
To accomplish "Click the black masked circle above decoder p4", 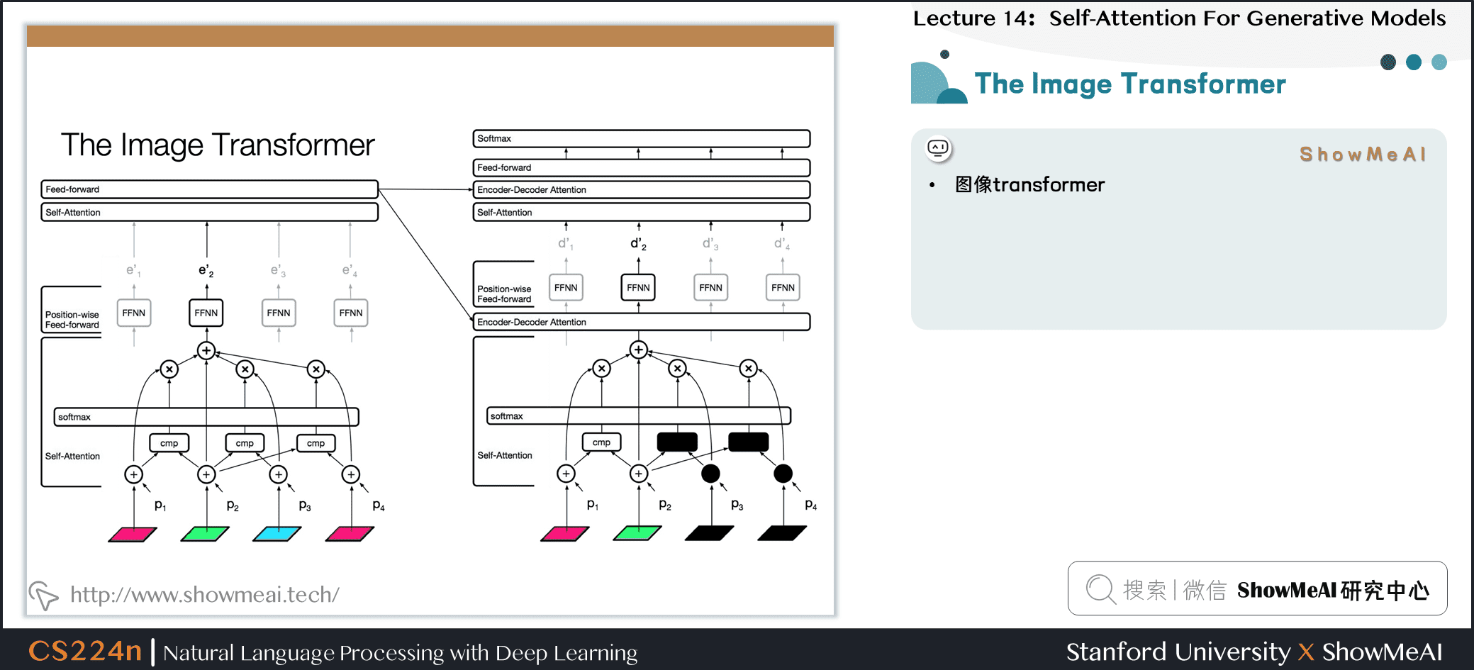I will pos(783,474).
